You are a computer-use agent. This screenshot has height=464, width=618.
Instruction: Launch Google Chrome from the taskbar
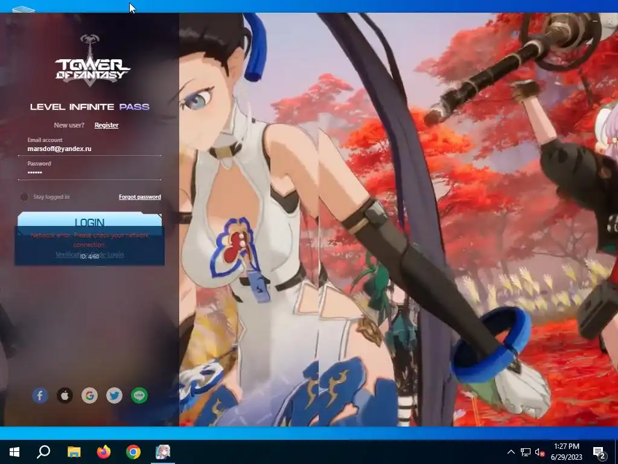click(133, 452)
